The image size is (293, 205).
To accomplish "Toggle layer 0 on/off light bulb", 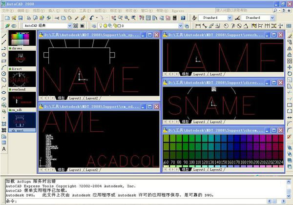I will point(101,26).
